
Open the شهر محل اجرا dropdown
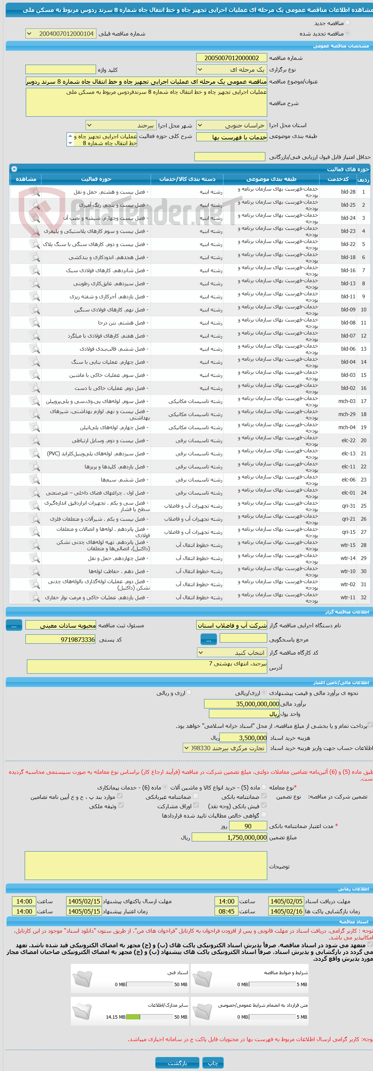point(121,125)
